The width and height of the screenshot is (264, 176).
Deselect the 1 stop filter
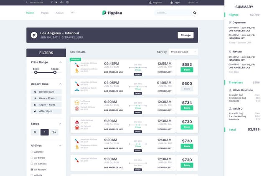pyautogui.click(x=45, y=132)
